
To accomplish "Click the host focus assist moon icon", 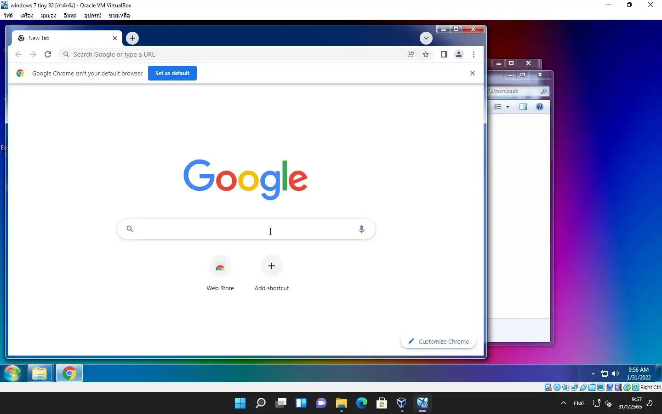I will 650,403.
